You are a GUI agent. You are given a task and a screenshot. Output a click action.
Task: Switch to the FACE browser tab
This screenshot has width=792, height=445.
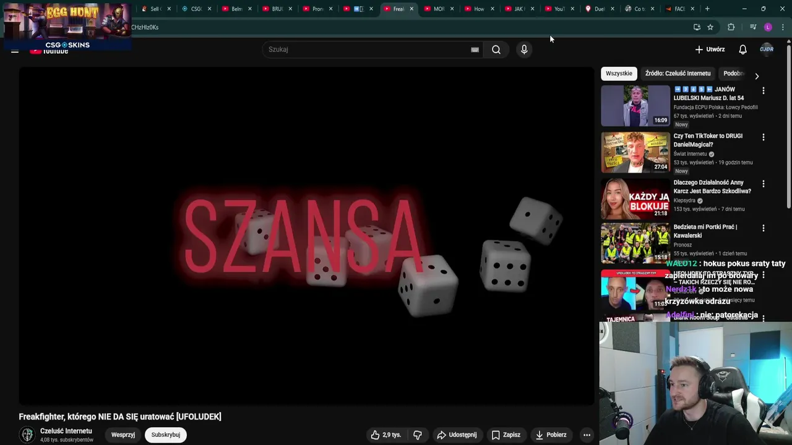679,9
